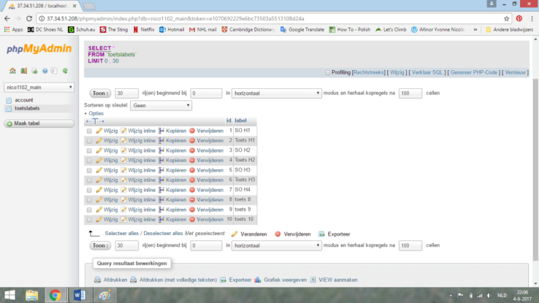The image size is (539, 303).
Task: Open File Explorer from taskbar
Action: [32, 295]
